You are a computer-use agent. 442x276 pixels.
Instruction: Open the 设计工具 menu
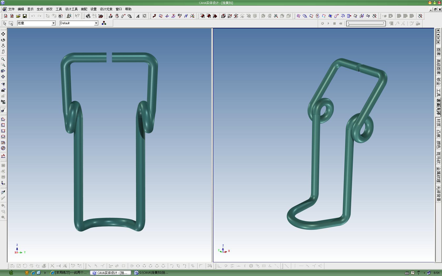click(71, 9)
